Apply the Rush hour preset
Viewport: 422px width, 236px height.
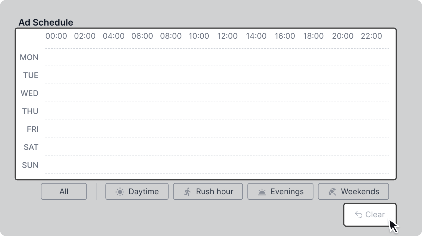tap(208, 191)
